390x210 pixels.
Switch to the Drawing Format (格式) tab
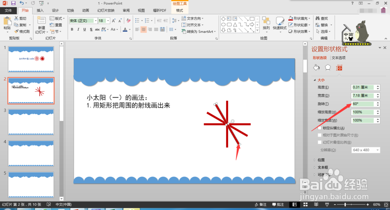(179, 11)
